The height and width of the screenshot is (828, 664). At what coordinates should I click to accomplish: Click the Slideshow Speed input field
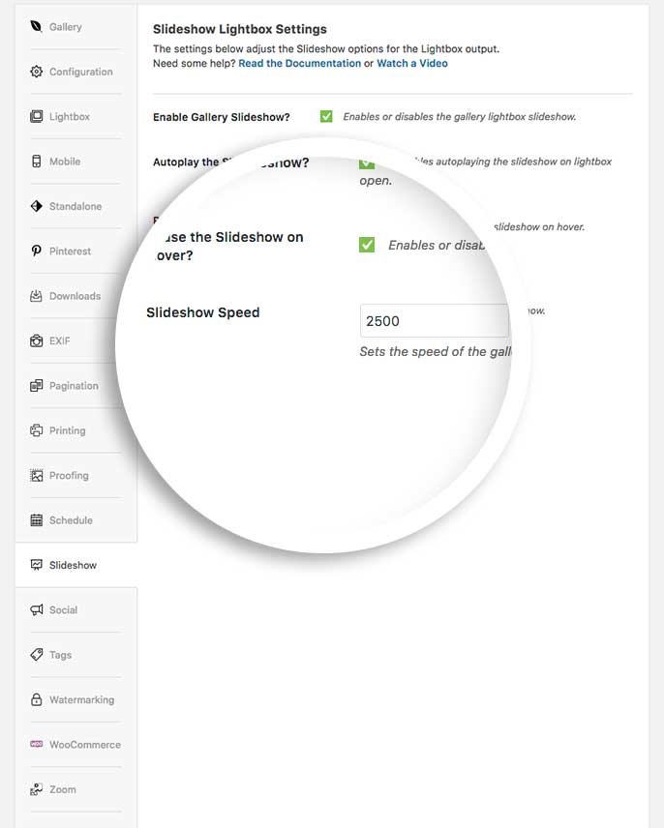point(434,321)
